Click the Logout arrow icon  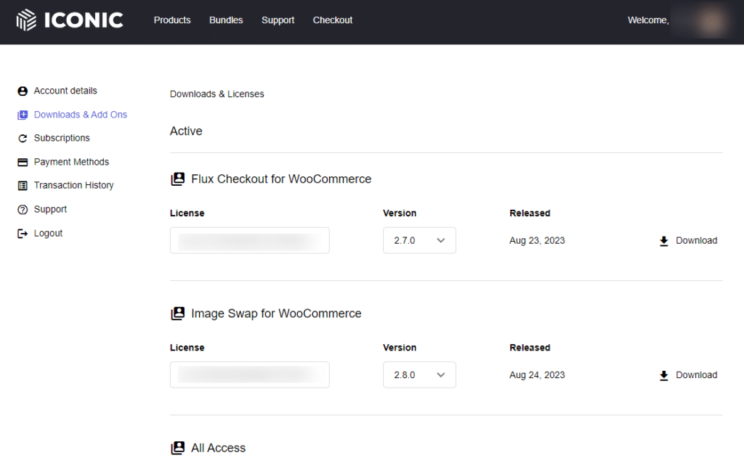[22, 233]
